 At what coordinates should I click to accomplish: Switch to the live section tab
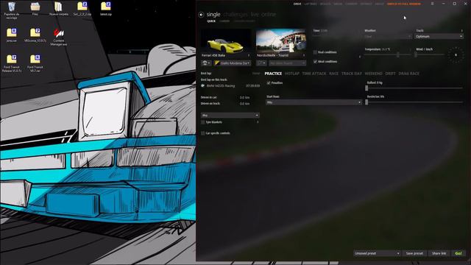click(255, 15)
